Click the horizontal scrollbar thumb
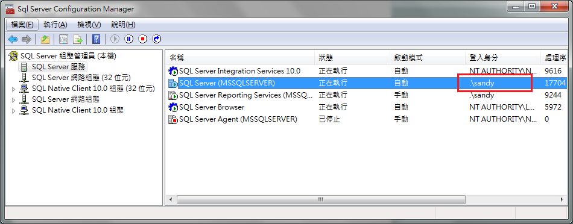This screenshot has width=573, height=224. [x=321, y=199]
